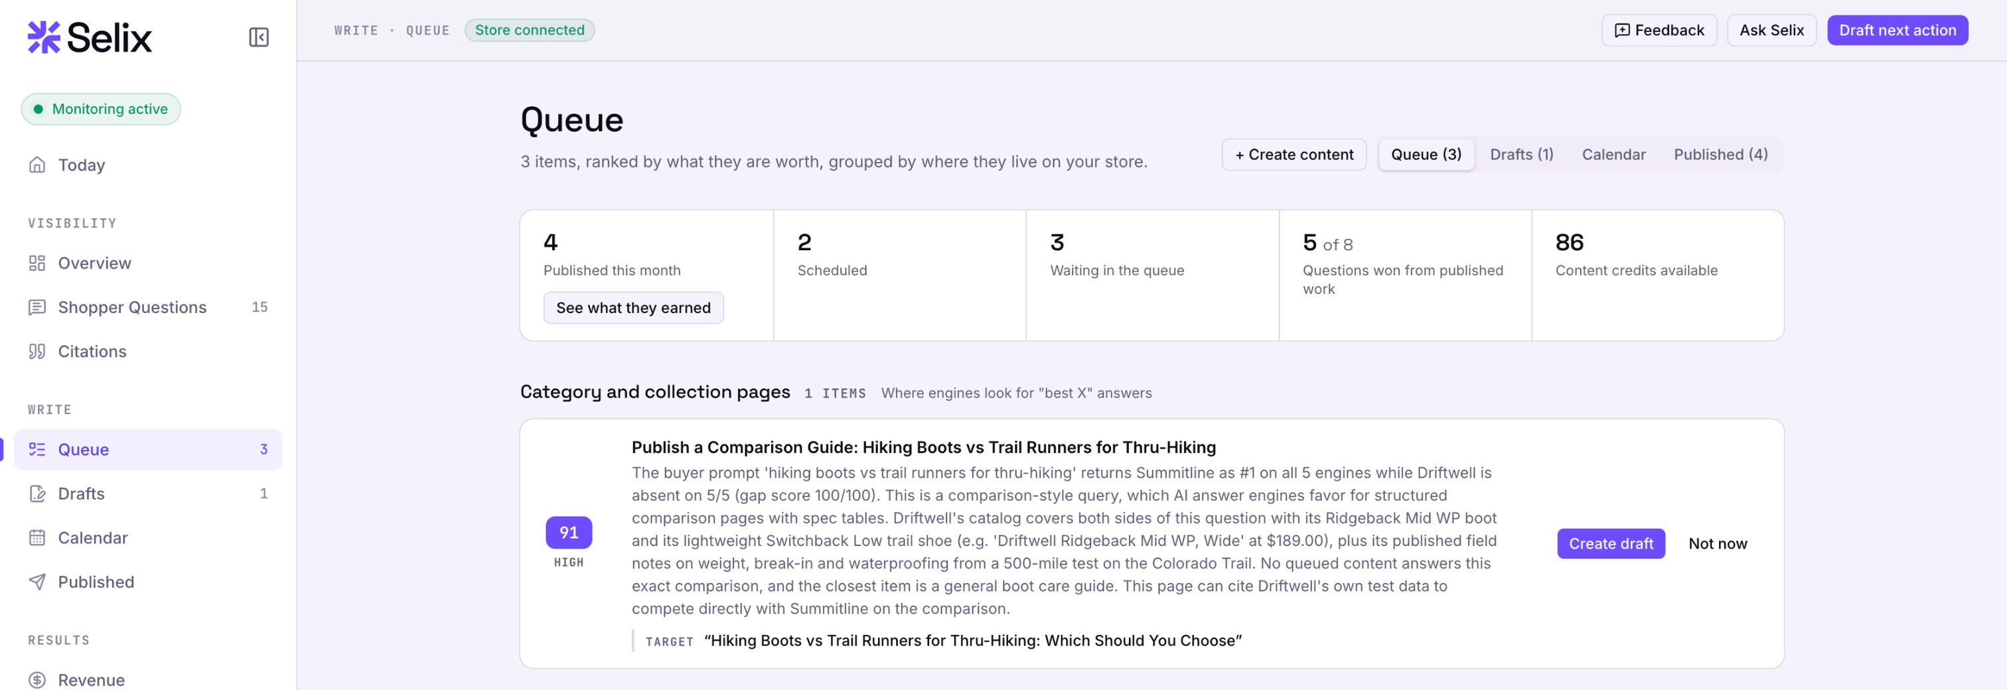Click the Monitoring active status pill
The image size is (2007, 690).
pyautogui.click(x=100, y=109)
